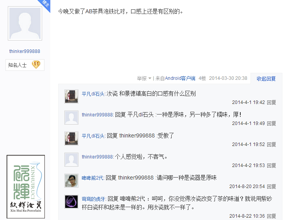
Task: Reply to the 2014-4-1 19:49 comment
Action: pos(272,123)
